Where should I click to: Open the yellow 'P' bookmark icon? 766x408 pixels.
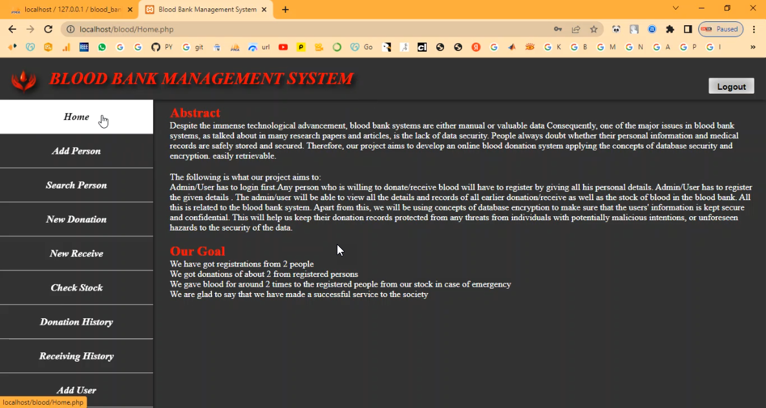301,47
